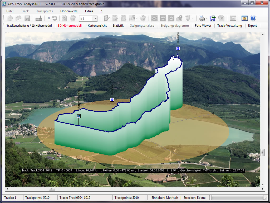The width and height of the screenshot is (270, 203).
Task: Open the Foto Viewer tab
Action: coord(203,26)
